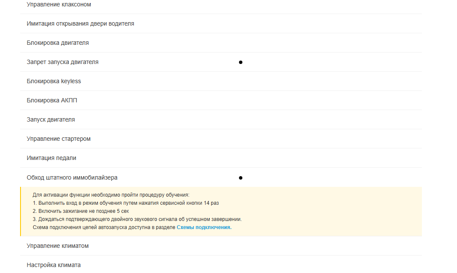Viewport: 457px width, 273px height.
Task: Click the Управление клаксоном row
Action: pyautogui.click(x=59, y=5)
